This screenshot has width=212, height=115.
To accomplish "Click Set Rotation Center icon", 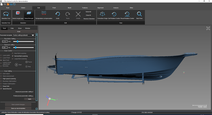I will click(114, 14).
